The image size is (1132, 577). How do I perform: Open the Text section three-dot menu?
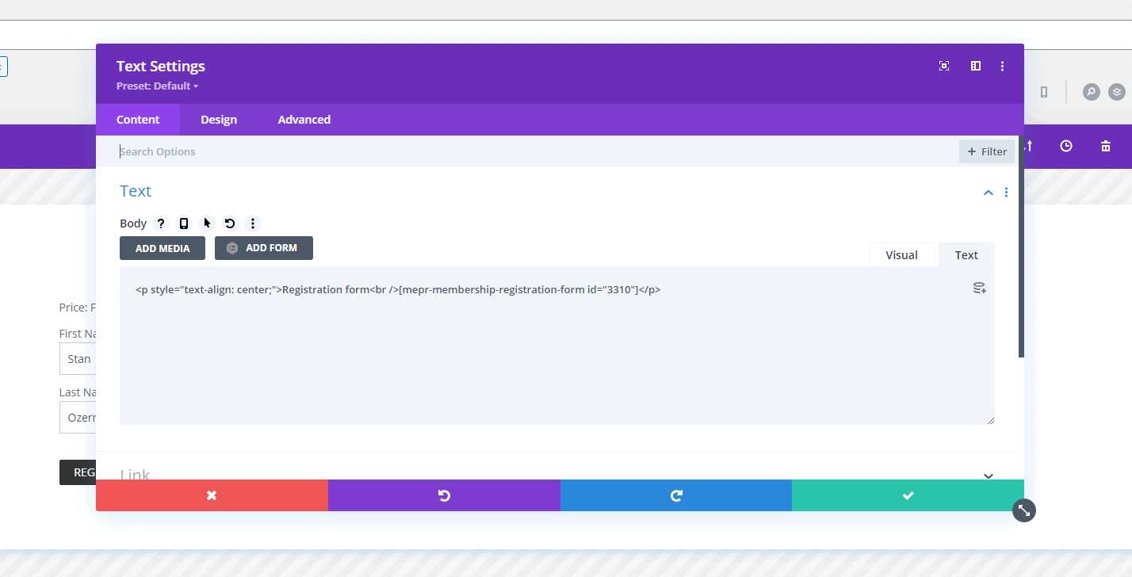point(1007,192)
